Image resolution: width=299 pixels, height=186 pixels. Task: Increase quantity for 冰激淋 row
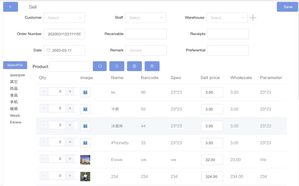[70, 125]
